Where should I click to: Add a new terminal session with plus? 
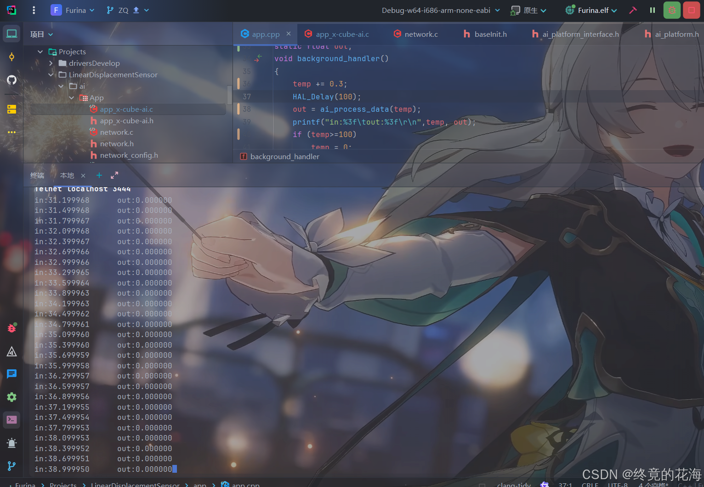pos(99,175)
